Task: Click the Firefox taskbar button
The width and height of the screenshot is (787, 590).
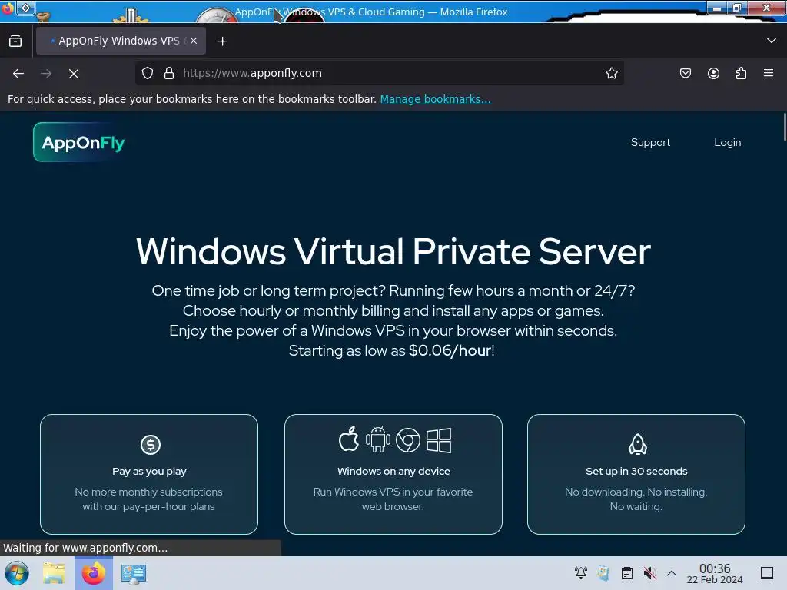Action: coord(93,573)
